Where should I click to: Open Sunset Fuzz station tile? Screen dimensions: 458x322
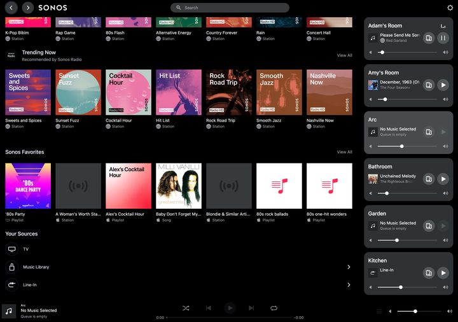coord(78,92)
